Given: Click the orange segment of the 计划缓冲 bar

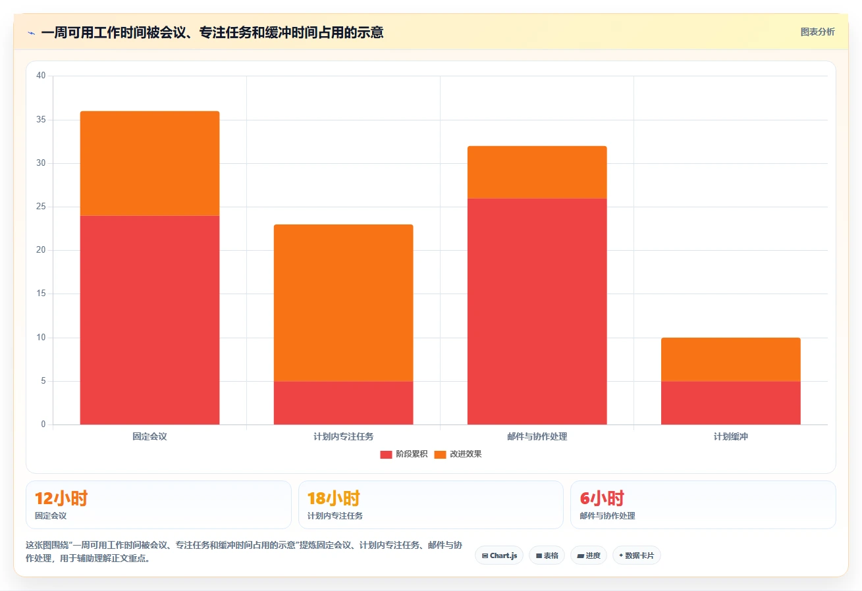Looking at the screenshot, I should 730,359.
